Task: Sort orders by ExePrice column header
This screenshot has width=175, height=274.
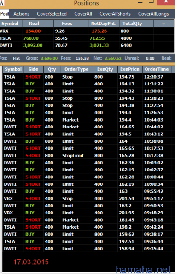Action: pos(130,69)
